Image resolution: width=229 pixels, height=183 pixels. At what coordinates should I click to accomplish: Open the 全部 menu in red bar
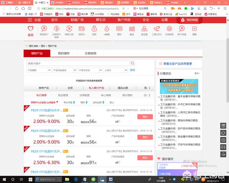point(34,20)
